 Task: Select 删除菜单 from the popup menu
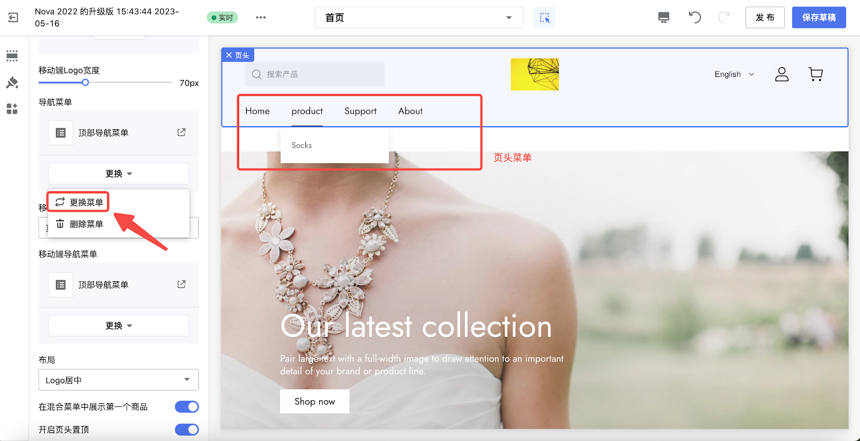[x=80, y=224]
